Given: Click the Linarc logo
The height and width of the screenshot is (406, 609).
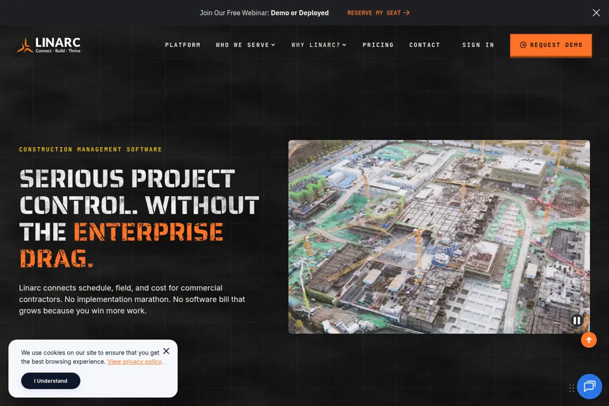Looking at the screenshot, I should point(49,45).
